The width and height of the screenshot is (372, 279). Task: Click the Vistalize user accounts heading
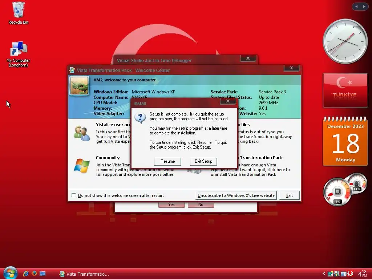tap(113, 125)
